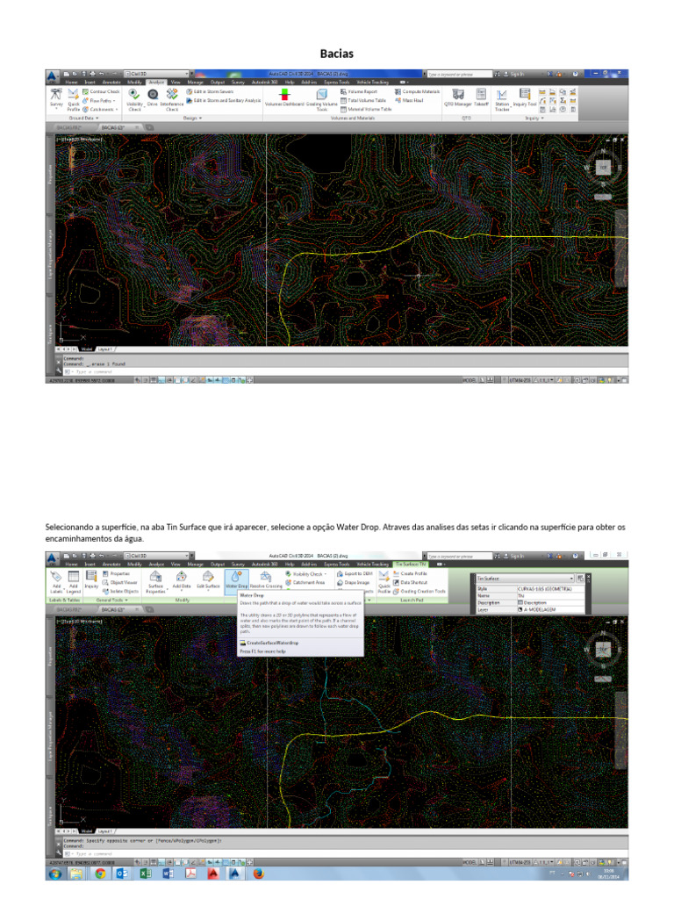The image size is (674, 899).
Task: Select the Grading Volume Tools icon
Action: pos(321,100)
